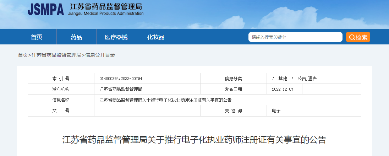Follow the 信息公开目录 breadcrumb link
This screenshot has width=389, height=156.
[100, 55]
